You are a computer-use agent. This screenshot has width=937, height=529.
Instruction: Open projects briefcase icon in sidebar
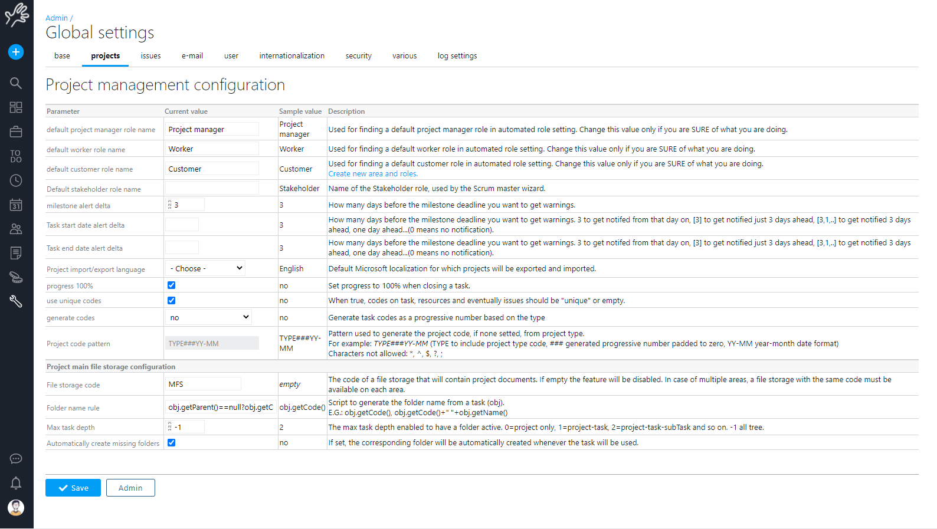coord(16,132)
